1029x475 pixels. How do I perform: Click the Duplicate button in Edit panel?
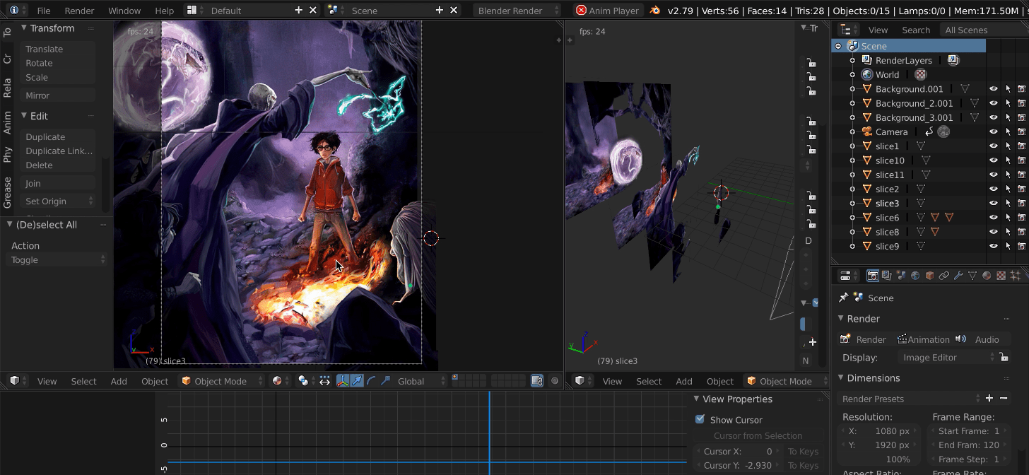tap(45, 136)
